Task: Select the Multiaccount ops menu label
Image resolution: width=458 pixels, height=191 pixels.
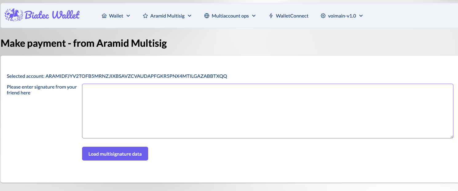Action: [230, 16]
